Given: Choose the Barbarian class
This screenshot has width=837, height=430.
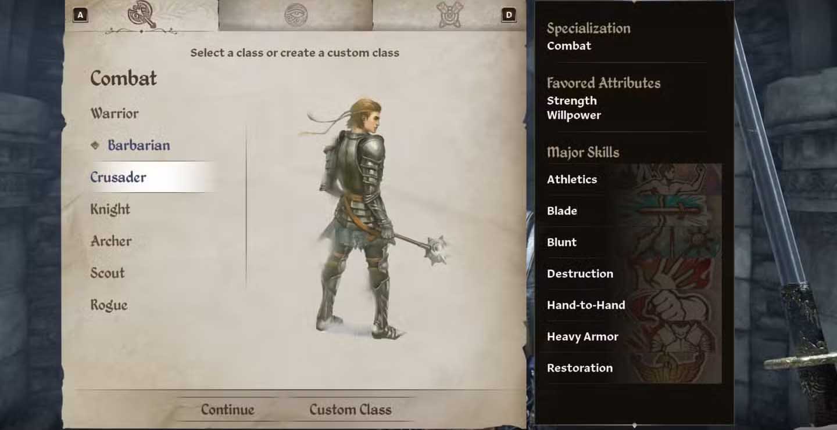Looking at the screenshot, I should point(138,145).
